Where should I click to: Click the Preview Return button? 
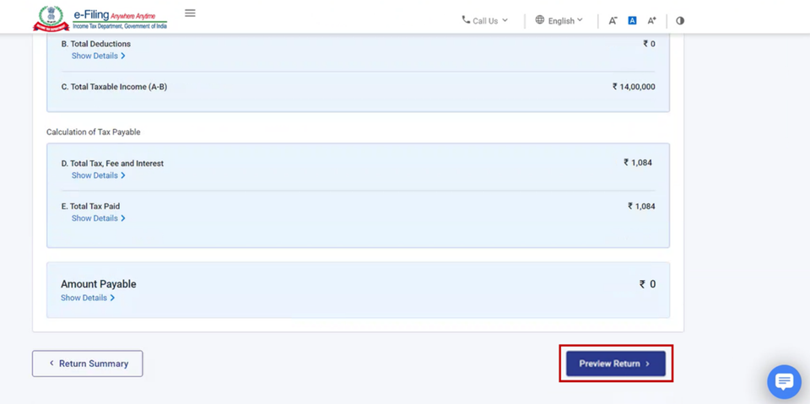(615, 364)
